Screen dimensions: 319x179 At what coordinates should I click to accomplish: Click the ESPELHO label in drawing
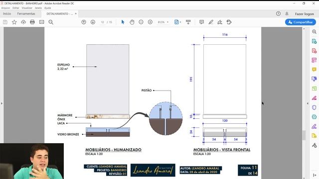point(63,65)
